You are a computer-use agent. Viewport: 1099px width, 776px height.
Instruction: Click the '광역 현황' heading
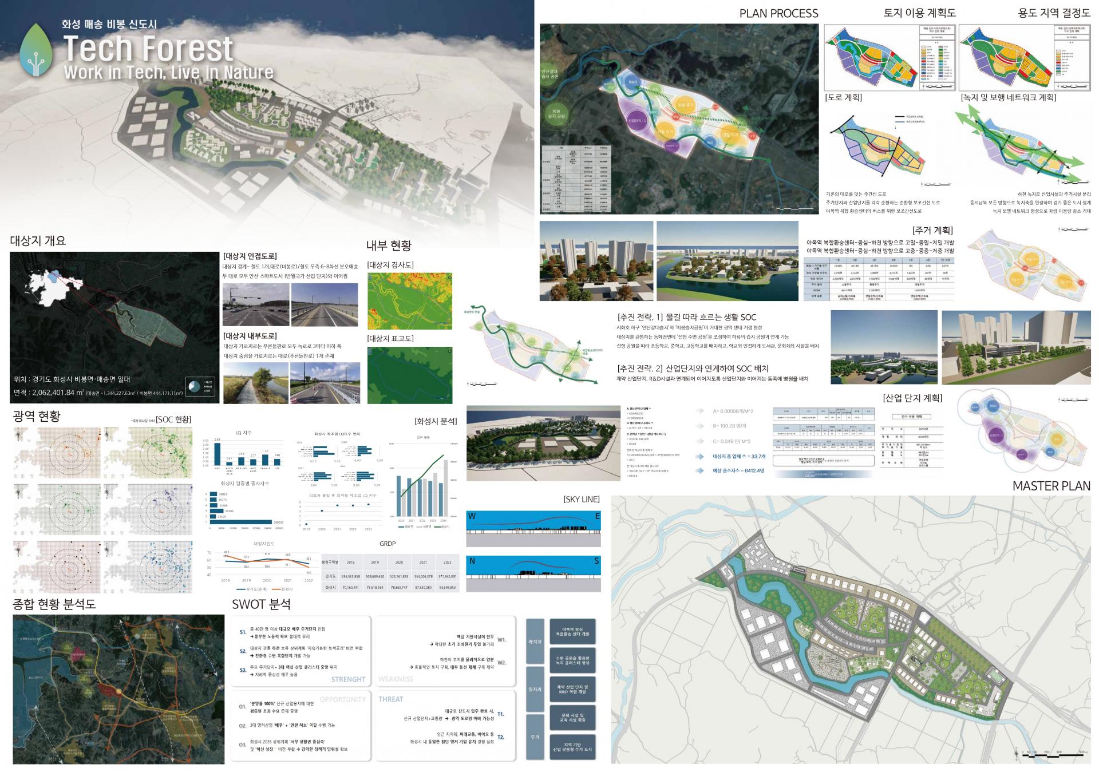(37, 416)
